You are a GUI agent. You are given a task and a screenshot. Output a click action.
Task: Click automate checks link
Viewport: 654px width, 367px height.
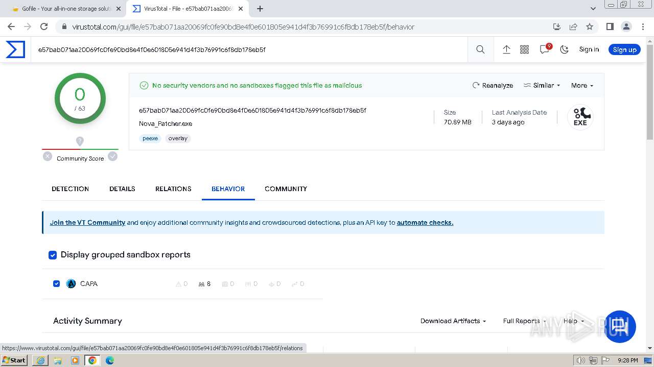[x=425, y=222]
